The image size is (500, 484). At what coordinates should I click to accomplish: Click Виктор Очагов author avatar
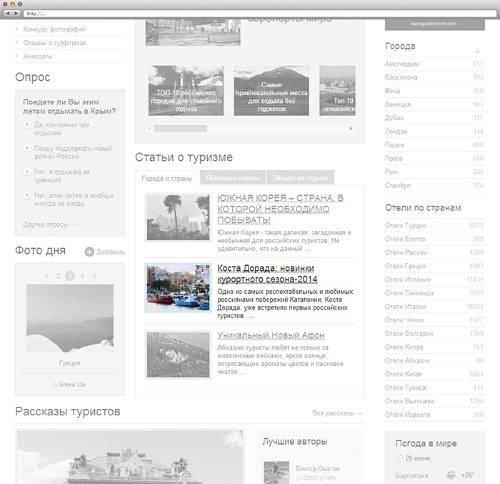click(276, 472)
